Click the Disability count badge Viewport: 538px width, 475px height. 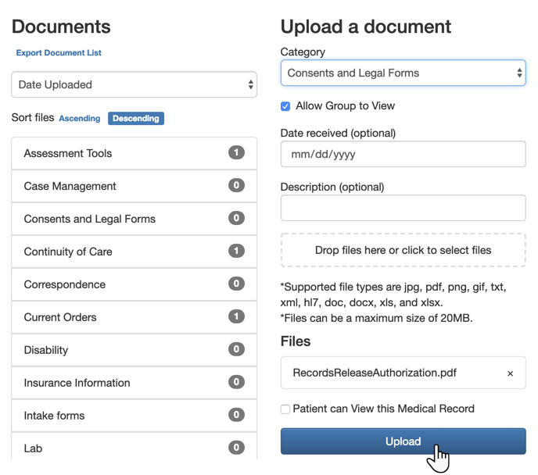click(236, 350)
